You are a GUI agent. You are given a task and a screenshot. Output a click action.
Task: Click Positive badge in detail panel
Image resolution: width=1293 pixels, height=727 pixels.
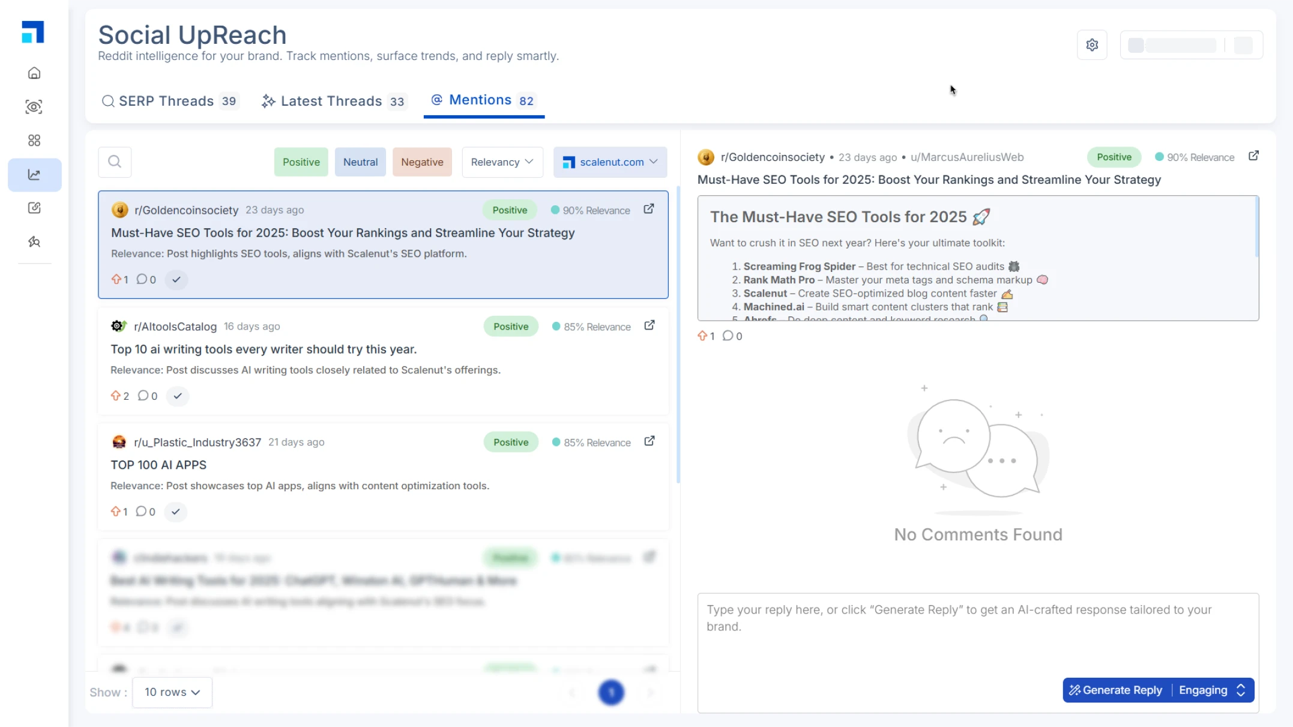[1114, 157]
